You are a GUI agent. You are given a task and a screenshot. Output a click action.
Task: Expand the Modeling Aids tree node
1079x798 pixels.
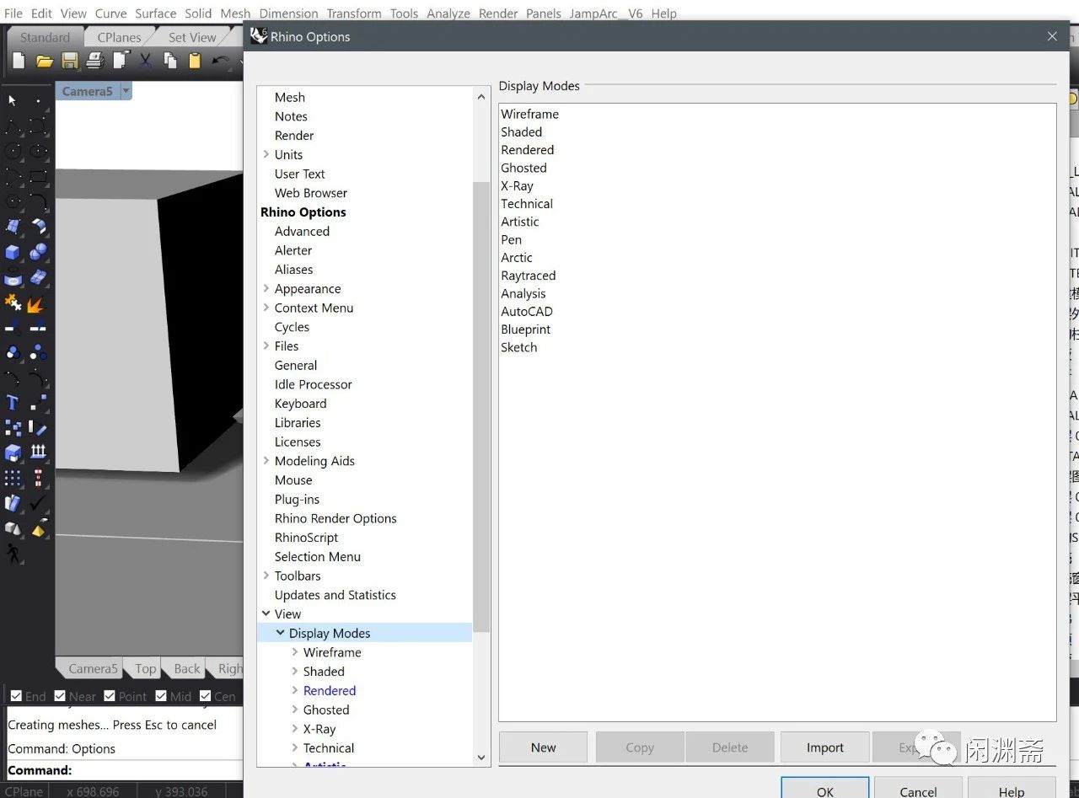pos(266,460)
